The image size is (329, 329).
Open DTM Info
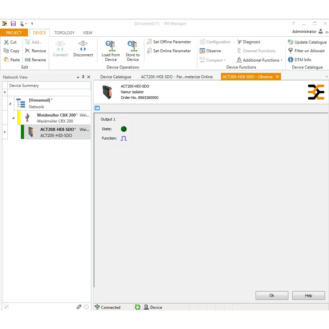pyautogui.click(x=299, y=60)
